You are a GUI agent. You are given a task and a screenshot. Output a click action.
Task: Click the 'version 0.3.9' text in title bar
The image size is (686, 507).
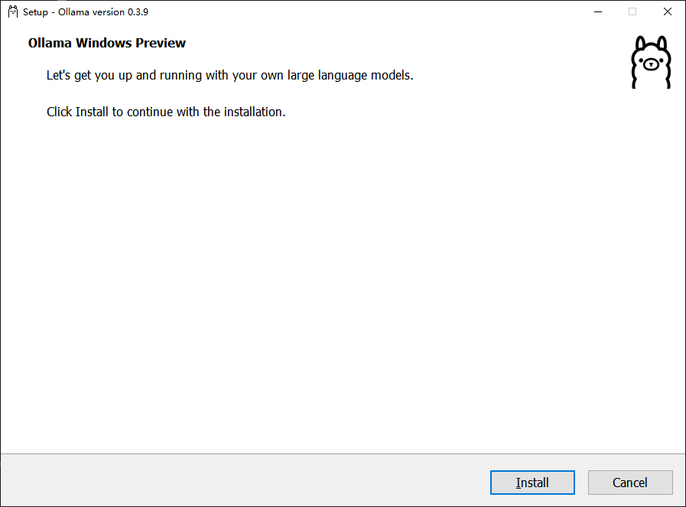point(120,11)
